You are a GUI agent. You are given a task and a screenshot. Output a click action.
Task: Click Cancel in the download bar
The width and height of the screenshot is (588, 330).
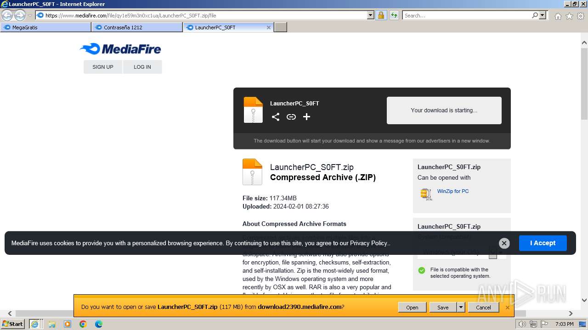483,308
